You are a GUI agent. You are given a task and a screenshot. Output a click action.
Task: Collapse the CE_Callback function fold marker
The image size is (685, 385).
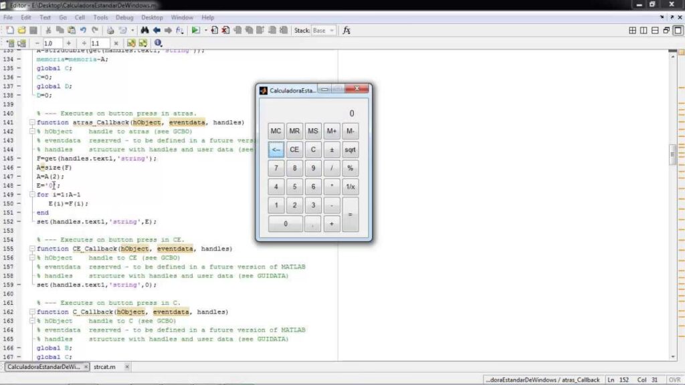(32, 249)
